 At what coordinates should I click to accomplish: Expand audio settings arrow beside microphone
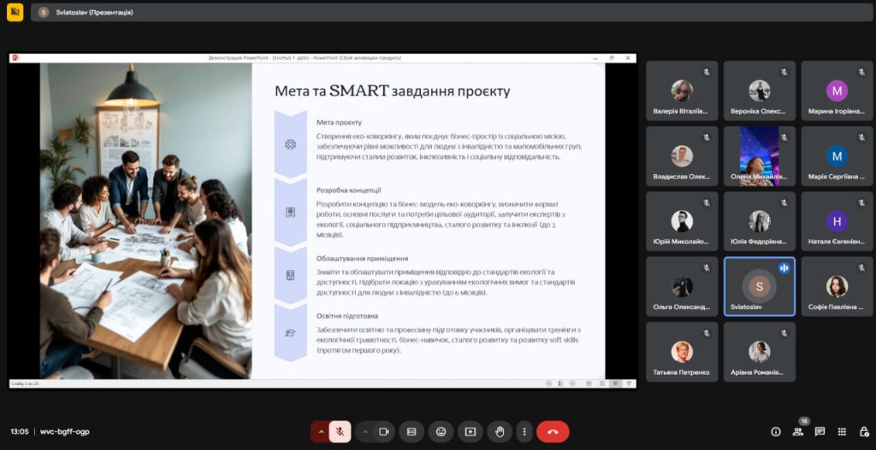coord(321,432)
